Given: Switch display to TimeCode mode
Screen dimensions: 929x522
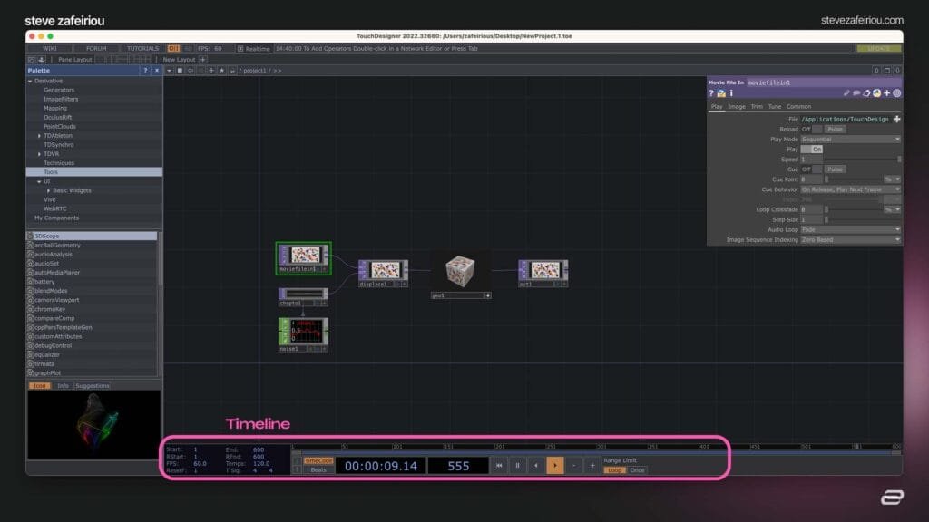Looking at the screenshot, I should 318,460.
